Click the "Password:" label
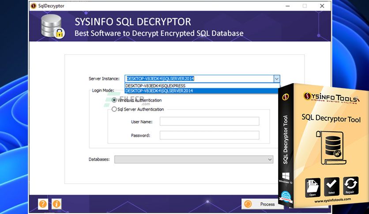Image resolution: width=369 pixels, height=214 pixels. tap(140, 135)
